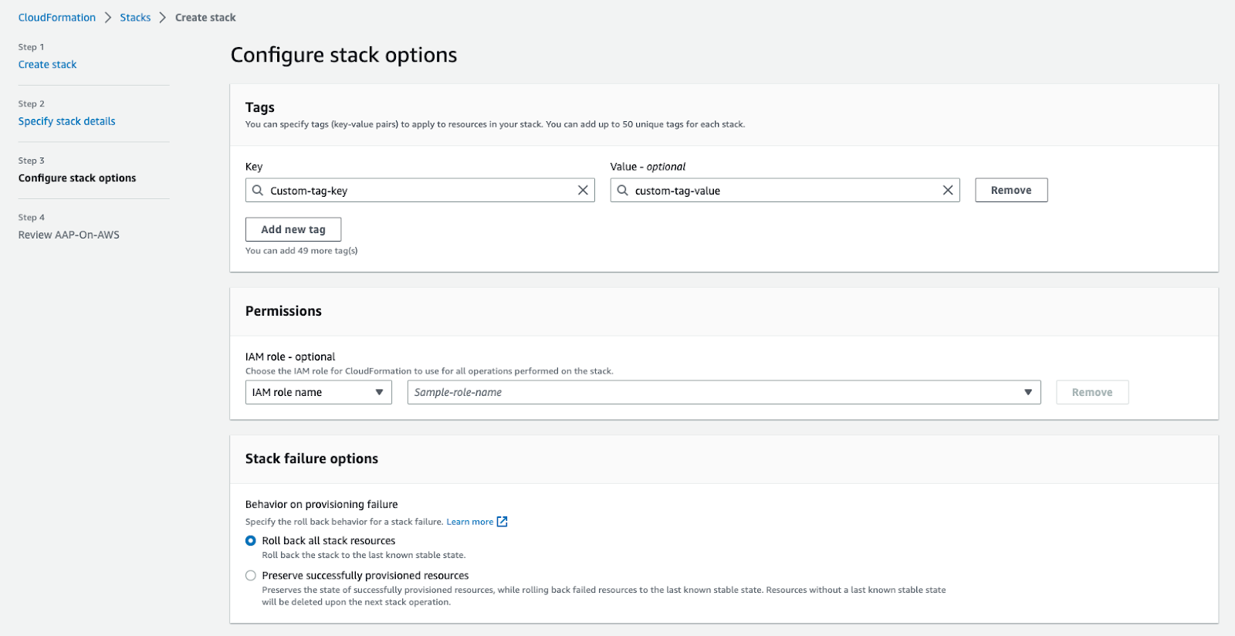The height and width of the screenshot is (636, 1235).
Task: Open the IAM role name dropdown
Action: pyautogui.click(x=318, y=392)
